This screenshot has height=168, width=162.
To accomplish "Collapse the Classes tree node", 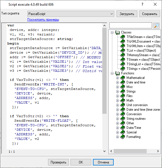I will (x=112, y=32).
